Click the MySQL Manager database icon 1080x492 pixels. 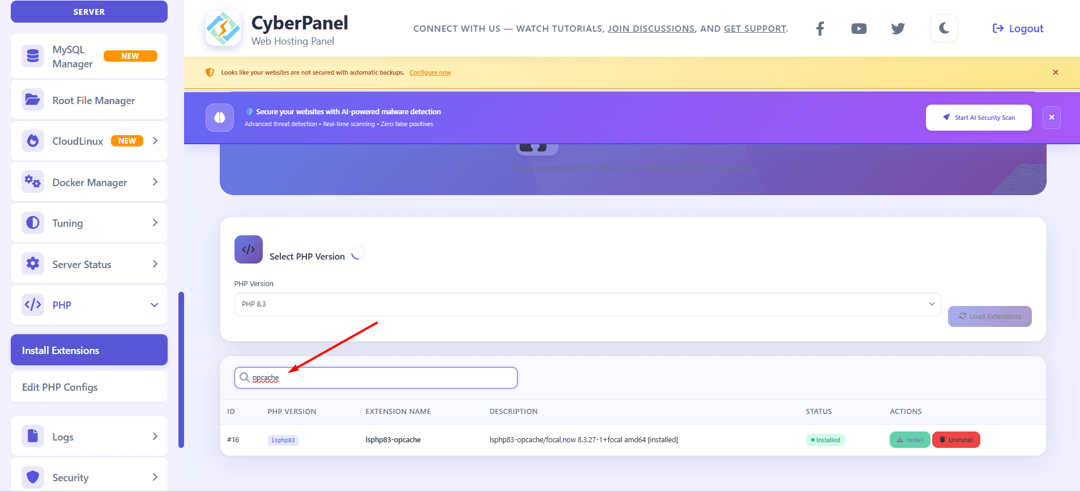pyautogui.click(x=33, y=56)
